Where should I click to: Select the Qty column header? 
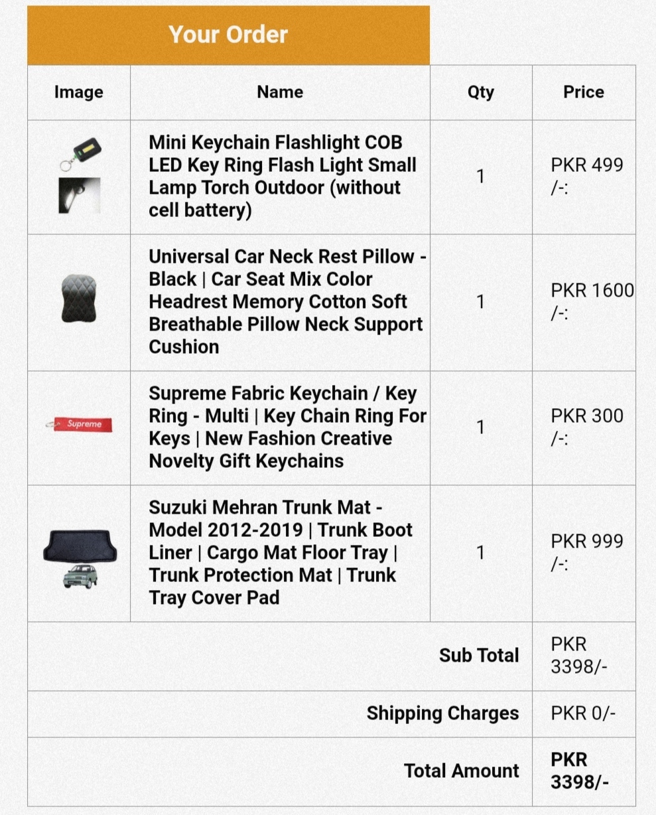[481, 92]
